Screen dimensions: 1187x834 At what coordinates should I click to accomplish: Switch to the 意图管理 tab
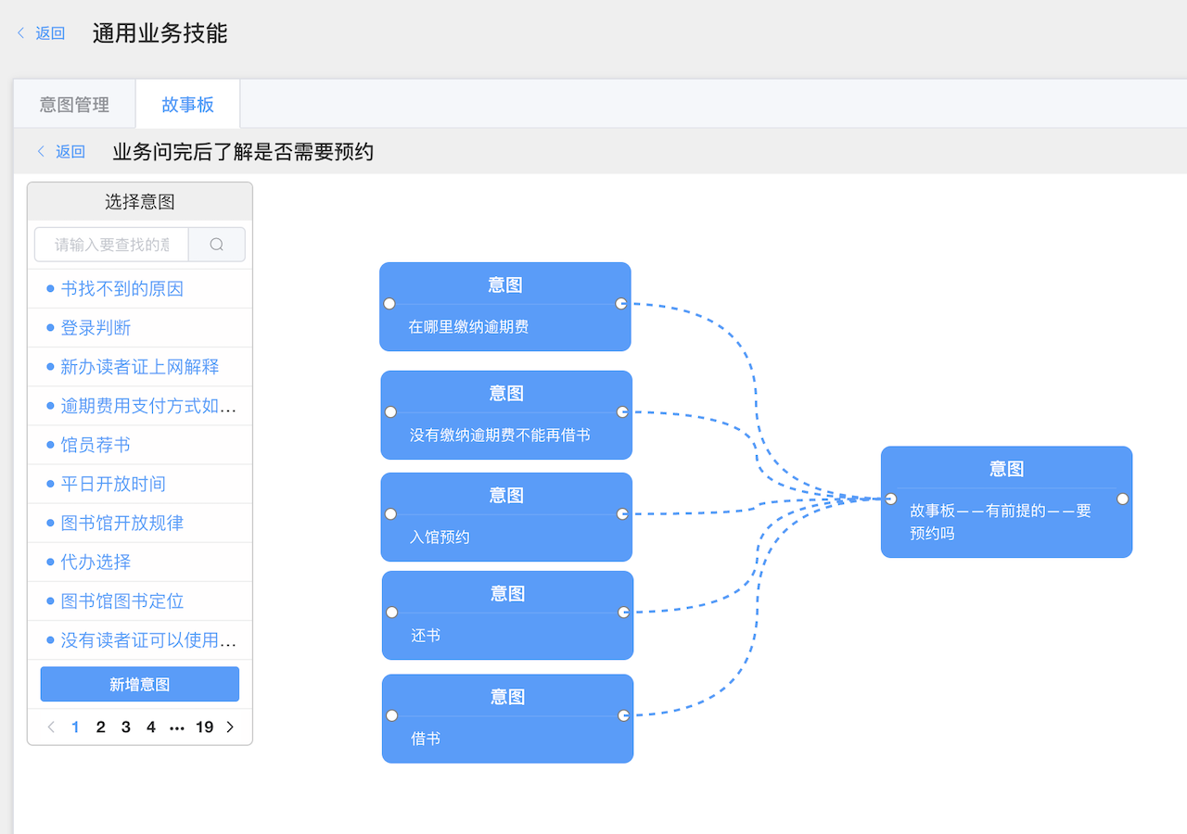[x=74, y=105]
